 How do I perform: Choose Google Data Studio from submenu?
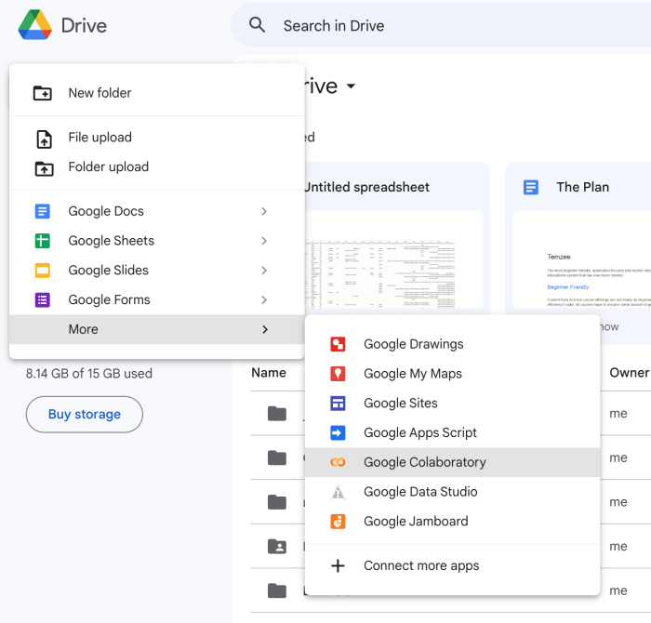point(452,492)
